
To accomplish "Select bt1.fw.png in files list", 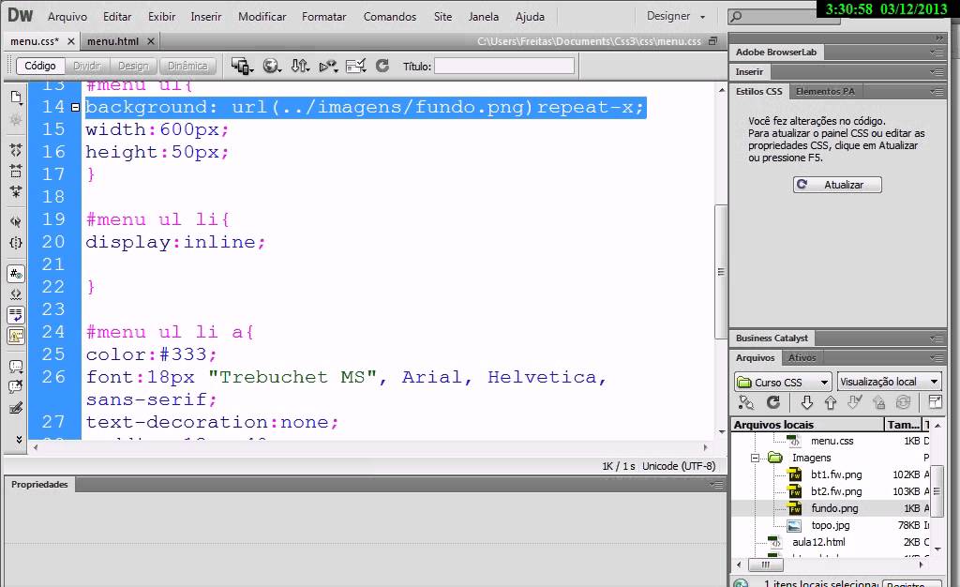I will (836, 474).
